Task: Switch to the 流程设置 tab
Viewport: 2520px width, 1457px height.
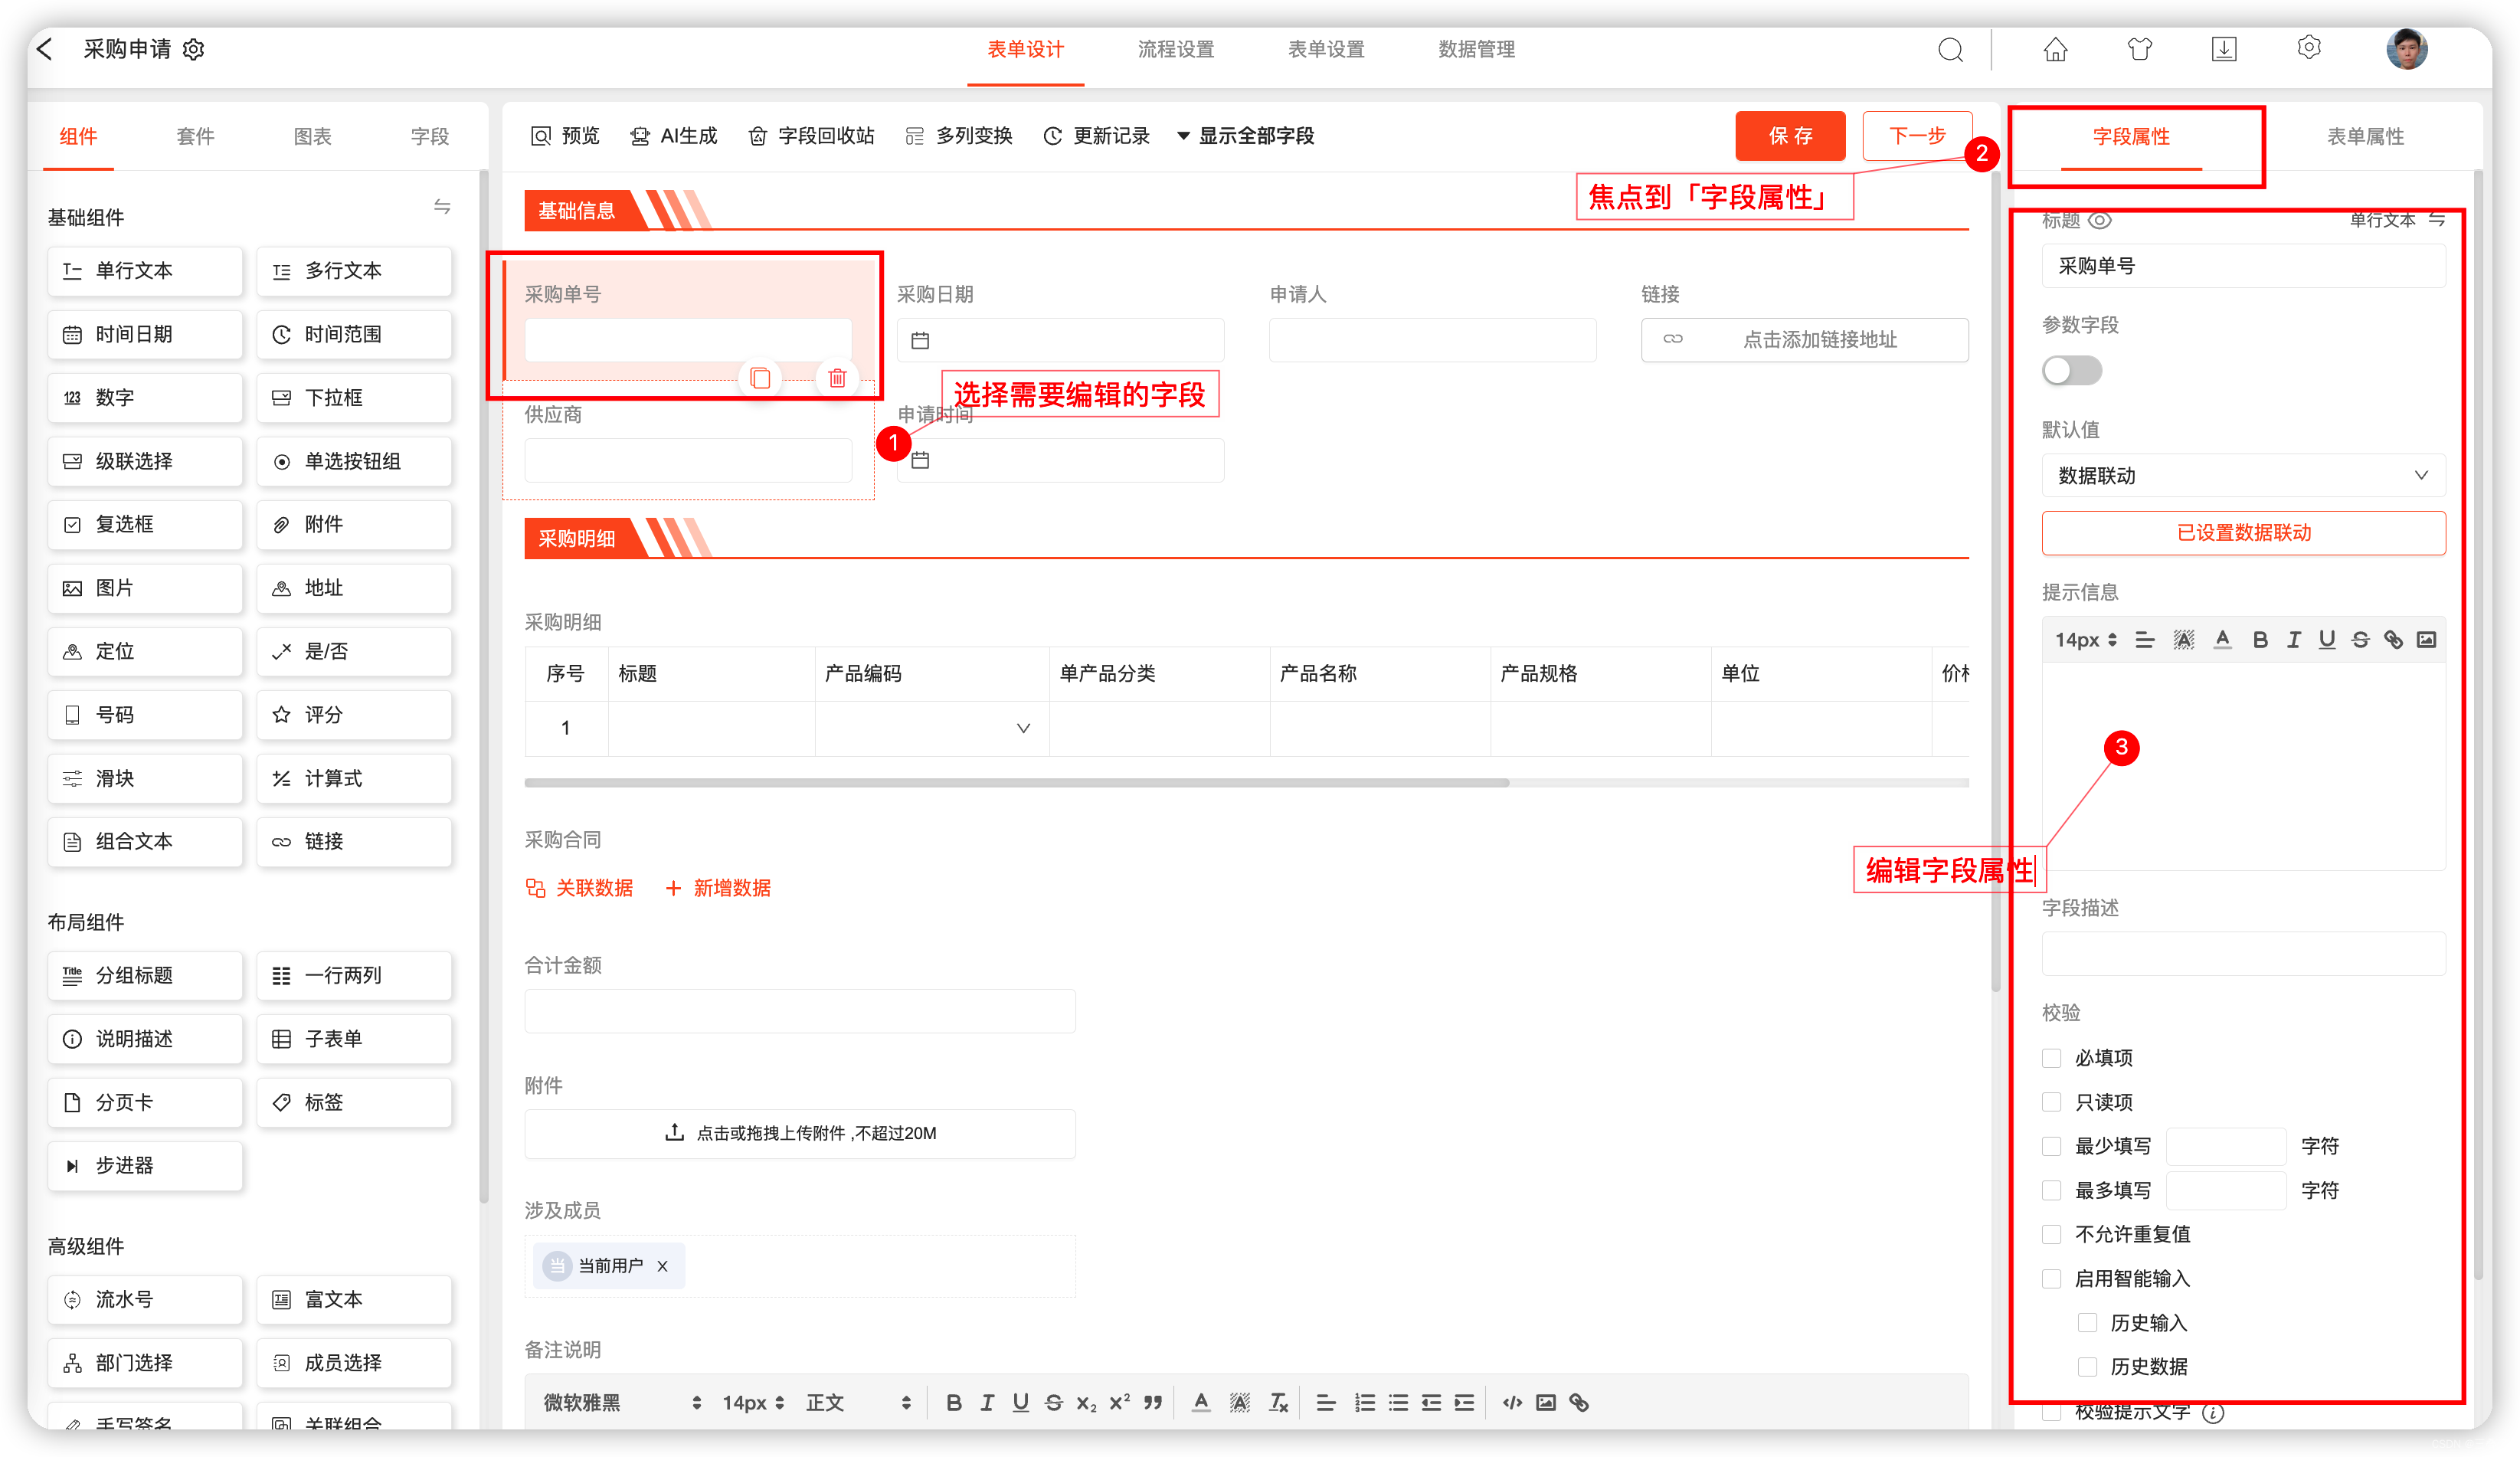Action: point(1175,49)
